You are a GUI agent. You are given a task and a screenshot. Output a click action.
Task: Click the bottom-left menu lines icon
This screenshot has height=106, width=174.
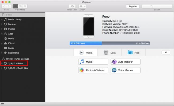pyautogui.click(x=2, y=104)
